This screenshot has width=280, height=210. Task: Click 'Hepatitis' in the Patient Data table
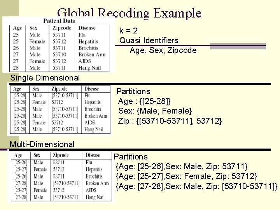click(88, 42)
